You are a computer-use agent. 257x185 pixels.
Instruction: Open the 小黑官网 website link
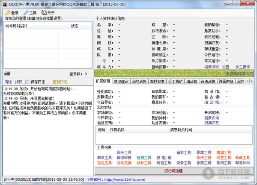[116, 179]
